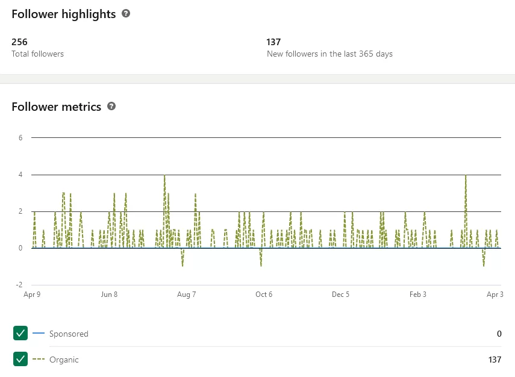Click help icon beside Follower metrics
Viewport: 515px width, 377px height.
pyautogui.click(x=111, y=106)
